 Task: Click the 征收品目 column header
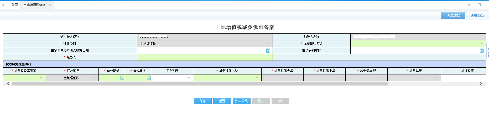click(172, 71)
